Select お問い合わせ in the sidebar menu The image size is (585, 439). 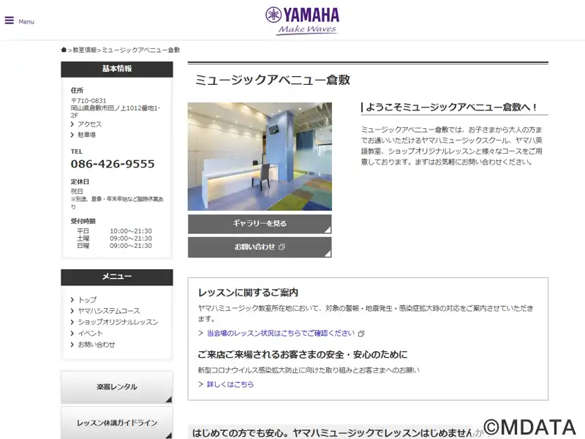pos(97,345)
